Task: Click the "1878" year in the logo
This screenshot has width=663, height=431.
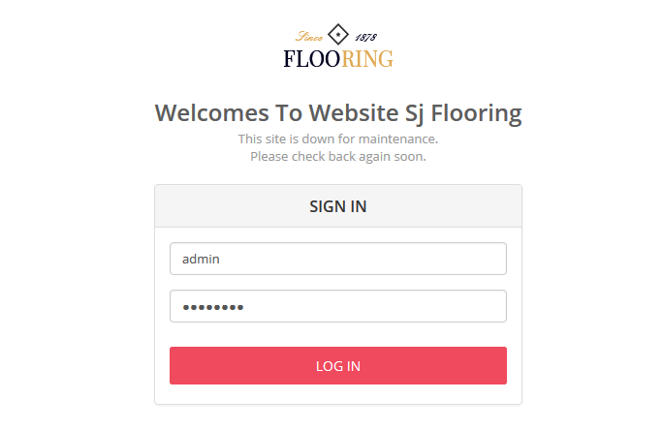Action: [365, 38]
